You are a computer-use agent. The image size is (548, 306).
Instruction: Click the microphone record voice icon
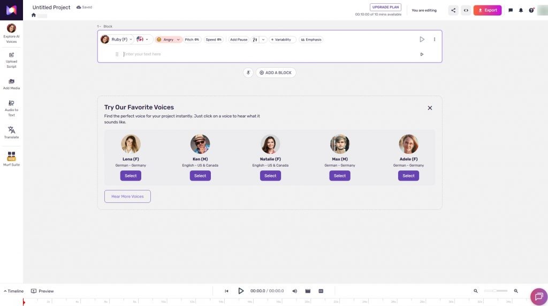(248, 73)
